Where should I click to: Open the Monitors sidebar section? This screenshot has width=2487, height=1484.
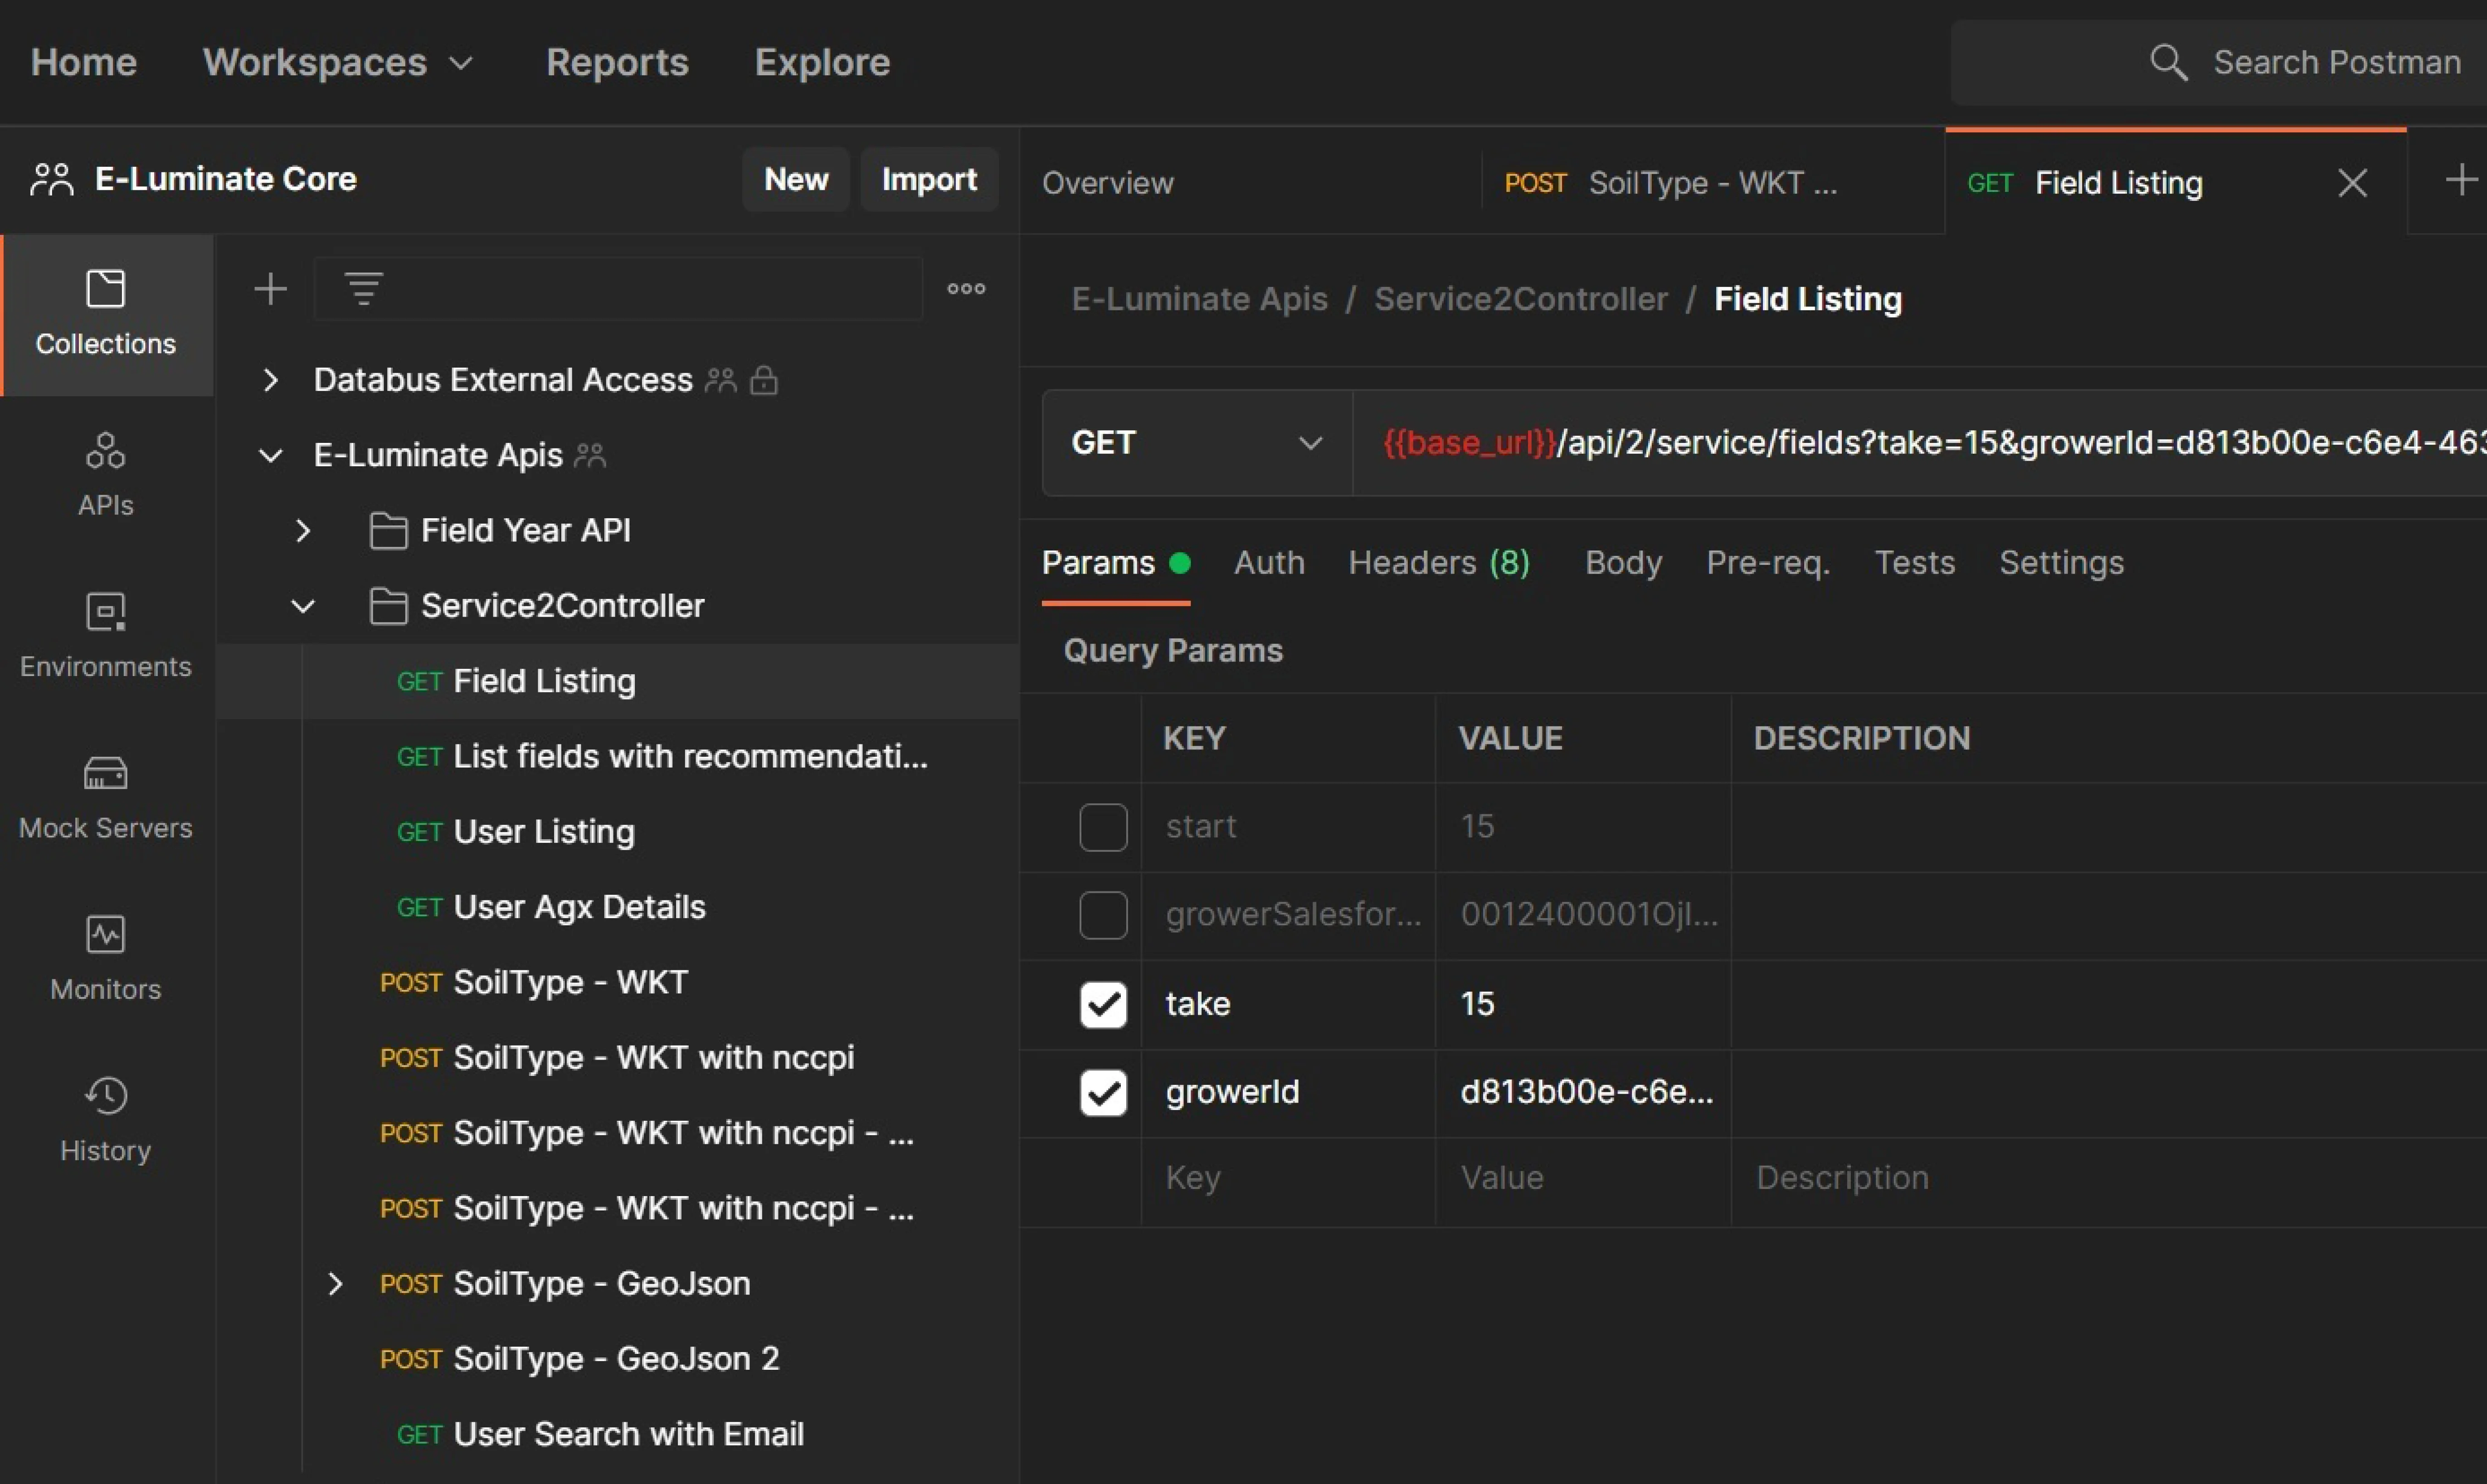coord(105,958)
